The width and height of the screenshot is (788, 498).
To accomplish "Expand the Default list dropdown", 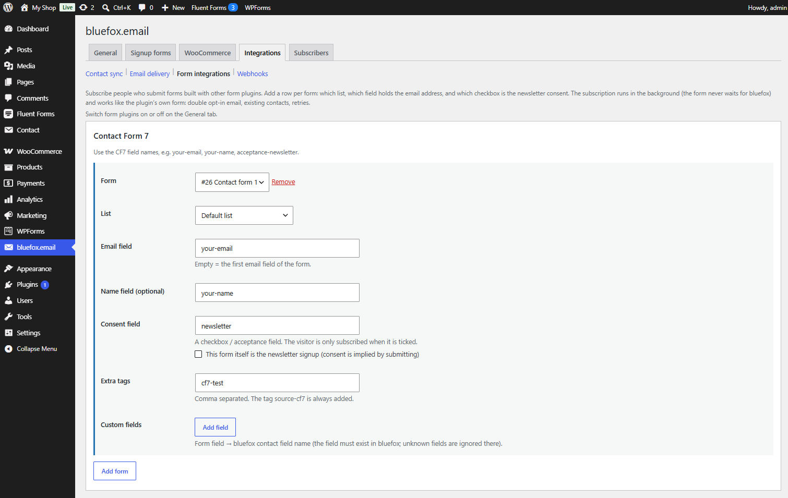I will coord(244,215).
